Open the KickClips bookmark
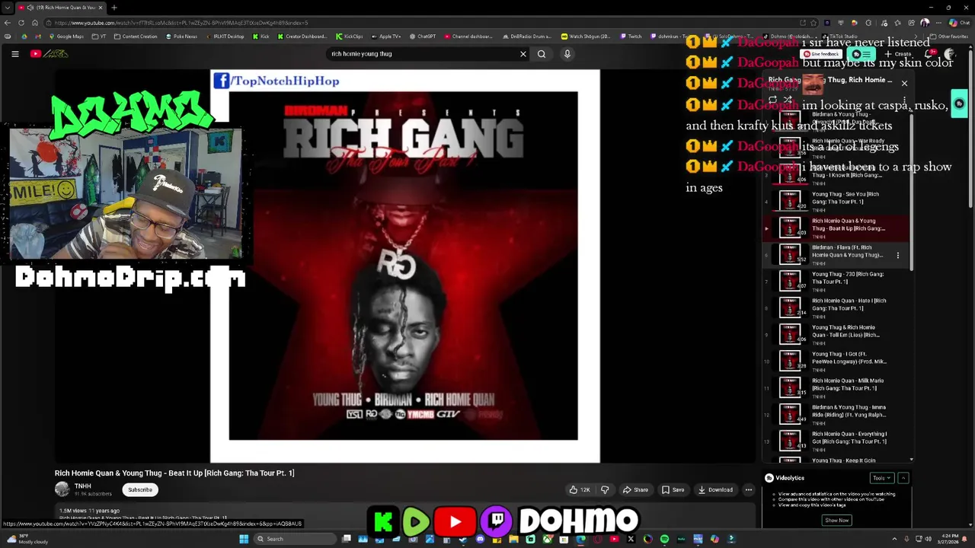The image size is (975, 548). 349,37
